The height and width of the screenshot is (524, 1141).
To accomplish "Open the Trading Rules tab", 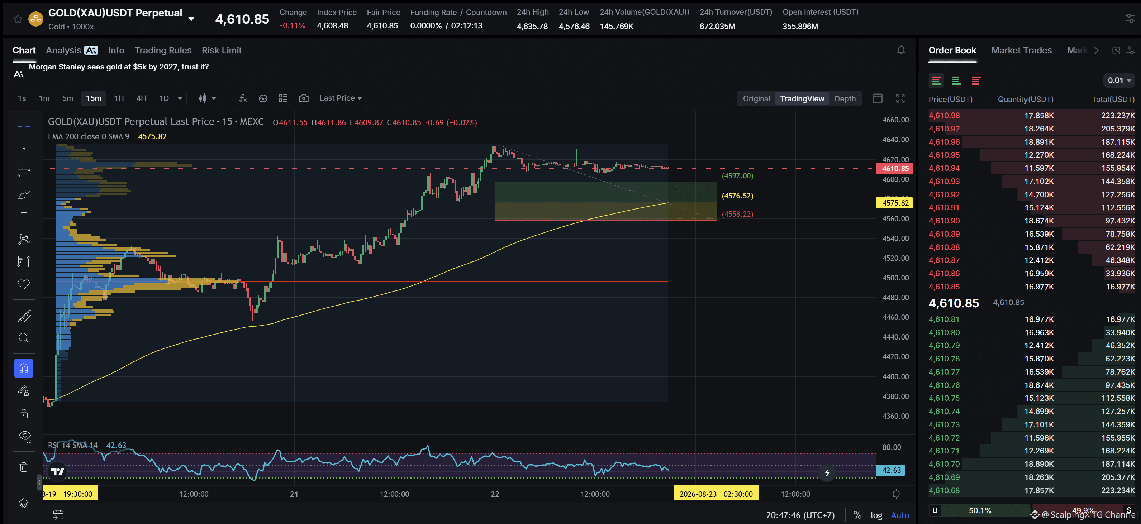I will coord(163,51).
